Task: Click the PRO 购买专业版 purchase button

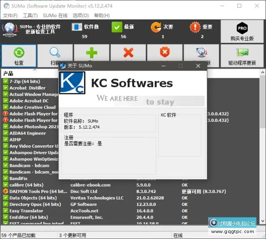Action: click(242, 31)
